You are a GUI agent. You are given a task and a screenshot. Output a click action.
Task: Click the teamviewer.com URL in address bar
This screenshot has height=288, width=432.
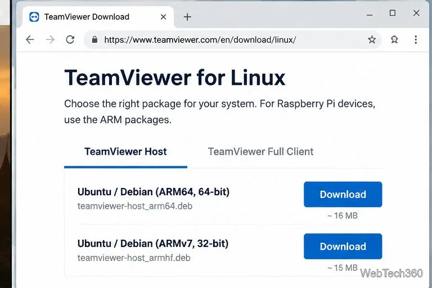[200, 40]
